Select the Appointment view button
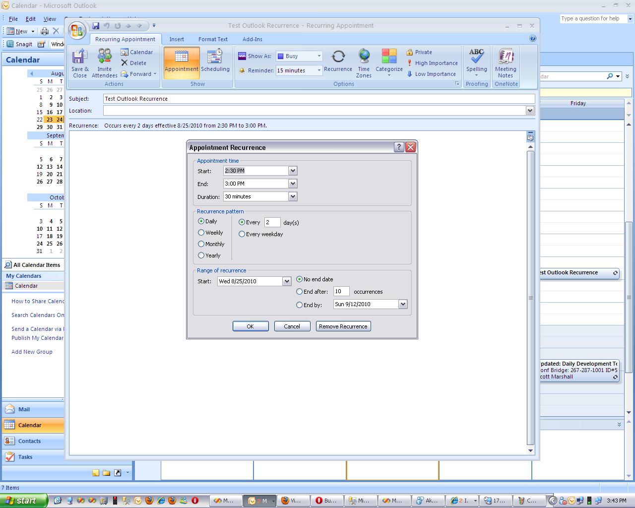The width and height of the screenshot is (635, 508). [x=182, y=63]
